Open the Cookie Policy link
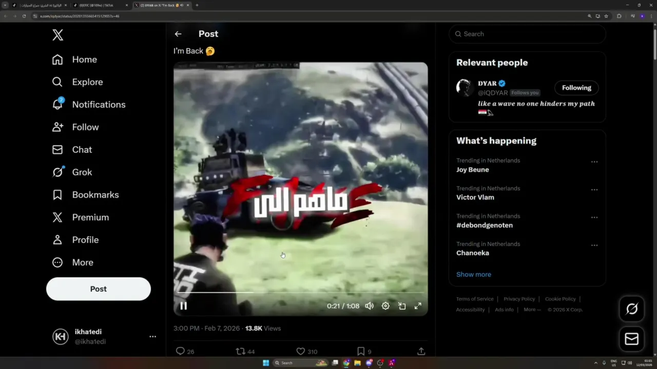 (560, 299)
